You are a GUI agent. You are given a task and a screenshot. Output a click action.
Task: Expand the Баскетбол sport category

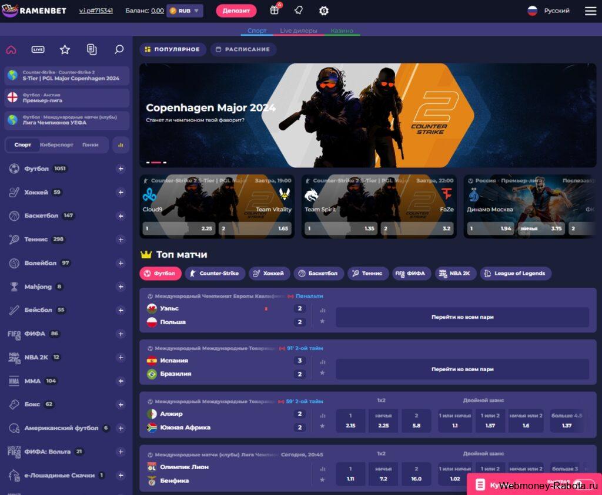coord(121,216)
